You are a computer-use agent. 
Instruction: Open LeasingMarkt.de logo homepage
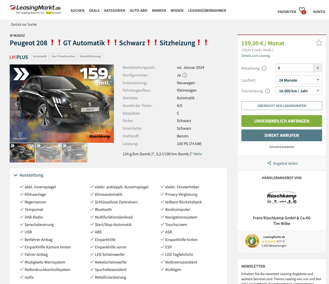click(x=35, y=9)
